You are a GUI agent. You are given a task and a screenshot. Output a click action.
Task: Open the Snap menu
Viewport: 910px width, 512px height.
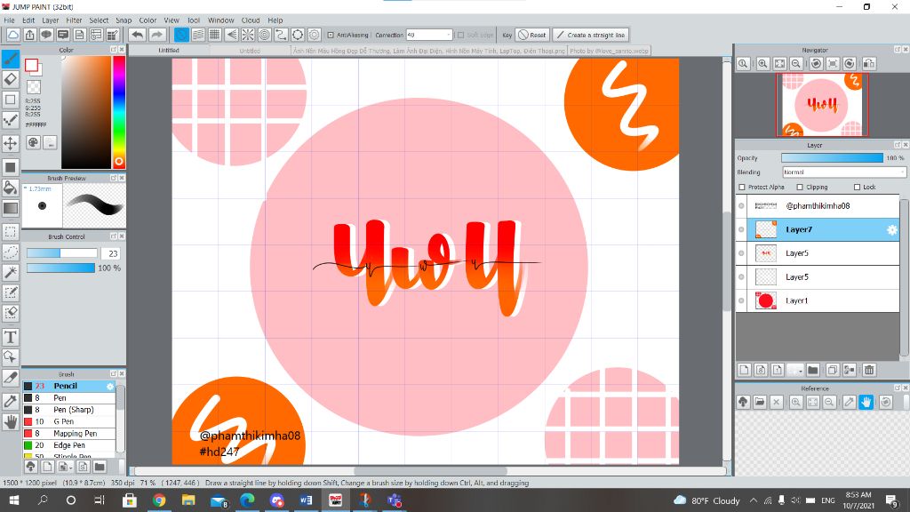124,20
